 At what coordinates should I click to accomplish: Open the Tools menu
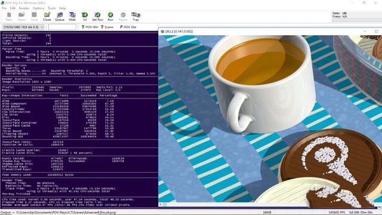coord(52,8)
